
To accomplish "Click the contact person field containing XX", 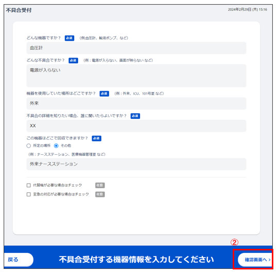I will (x=136, y=126).
